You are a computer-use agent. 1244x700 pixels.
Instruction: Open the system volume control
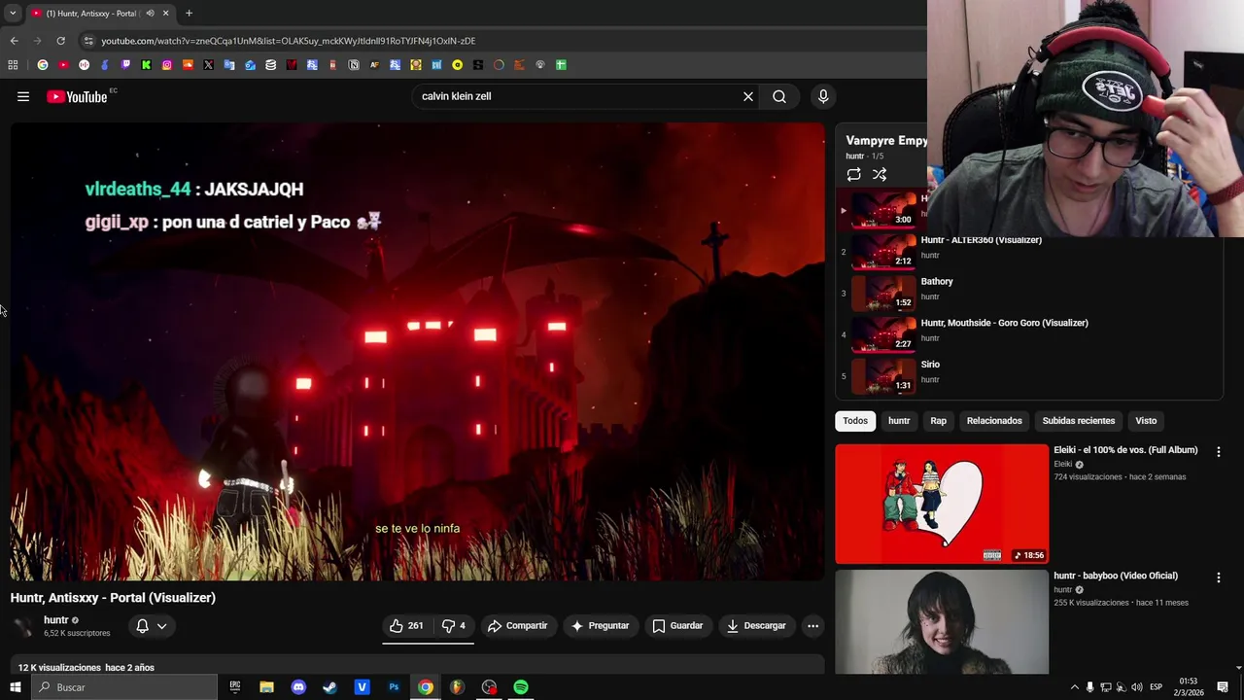tap(1137, 687)
